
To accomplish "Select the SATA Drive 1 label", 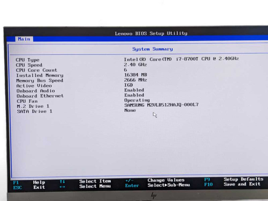I will point(35,111).
